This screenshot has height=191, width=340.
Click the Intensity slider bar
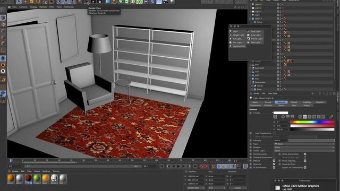[x=311, y=141]
